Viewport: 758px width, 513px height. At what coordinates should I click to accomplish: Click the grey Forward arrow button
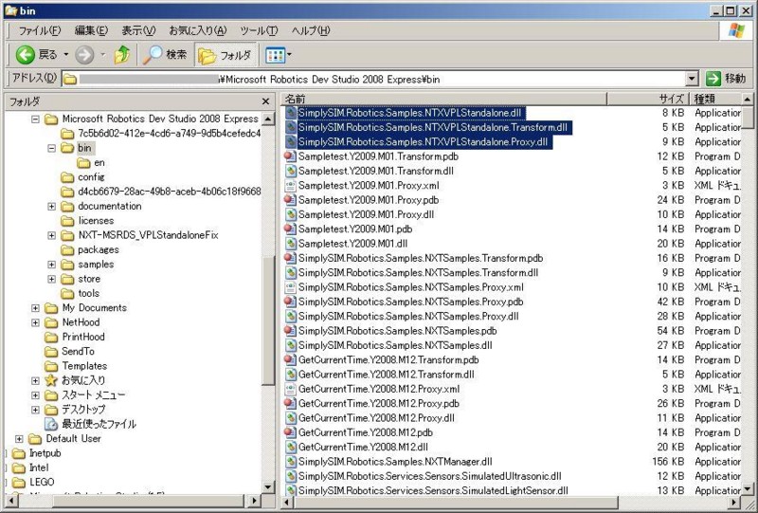point(84,55)
